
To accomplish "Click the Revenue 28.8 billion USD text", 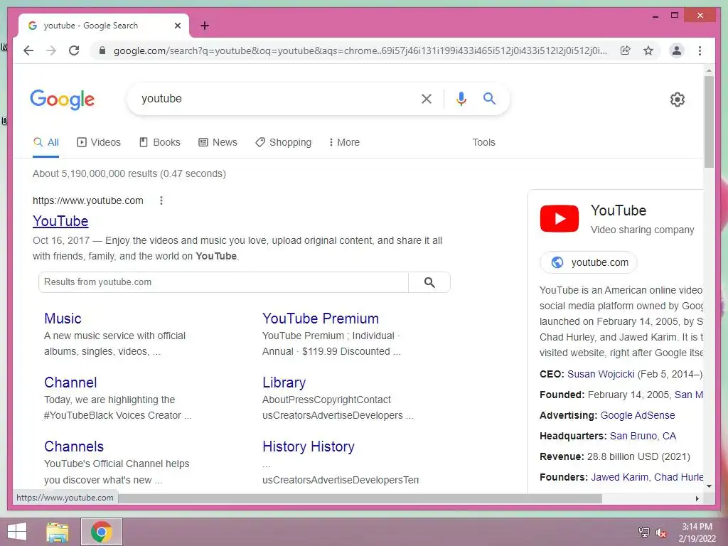I will click(615, 457).
